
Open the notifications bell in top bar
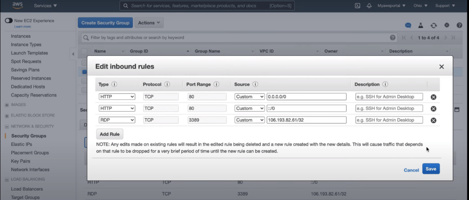pyautogui.click(x=369, y=6)
